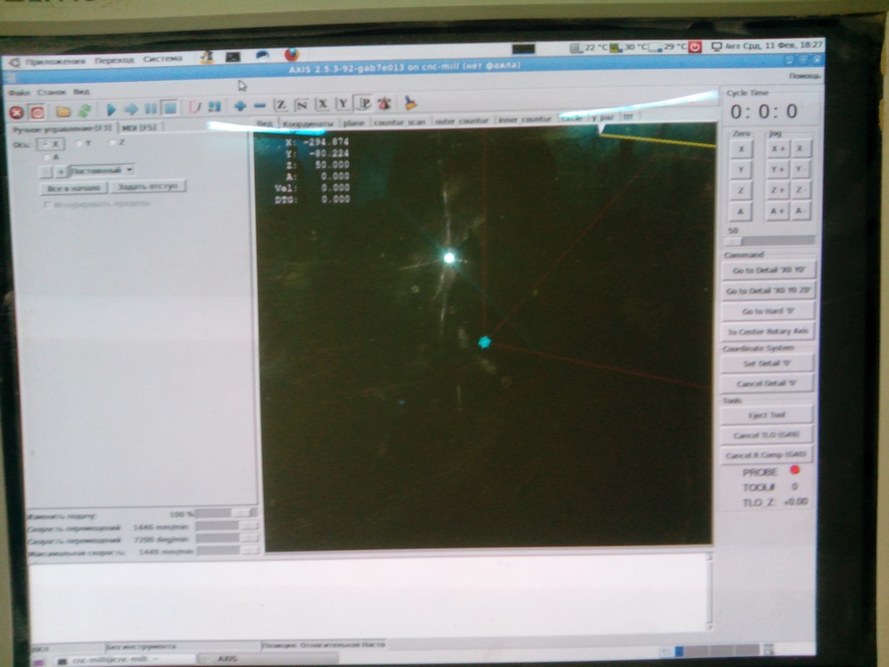Click Cancel TLO (G49) button
Image resolution: width=889 pixels, height=667 pixels.
click(766, 435)
